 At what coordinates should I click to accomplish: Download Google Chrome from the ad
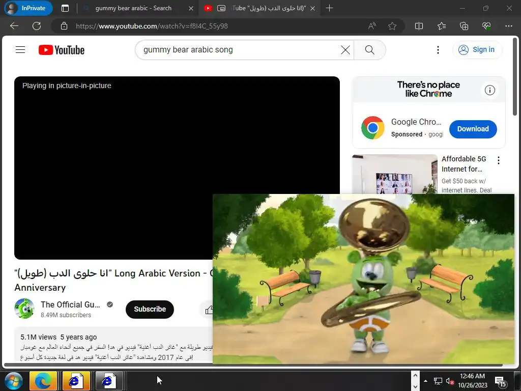(473, 129)
